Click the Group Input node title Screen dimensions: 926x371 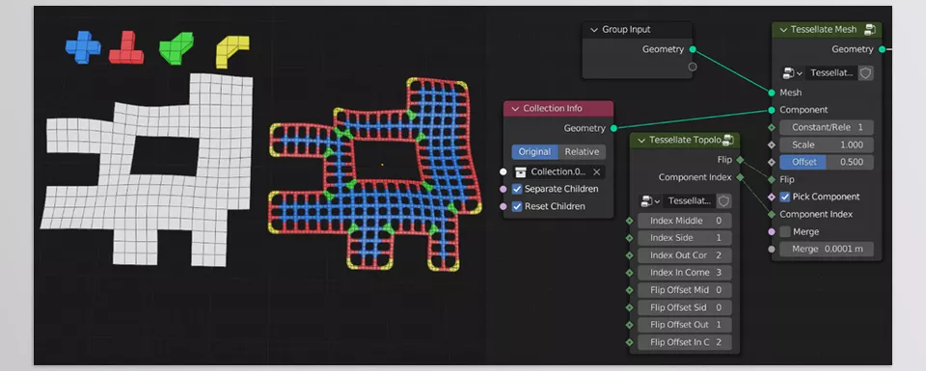(x=626, y=30)
